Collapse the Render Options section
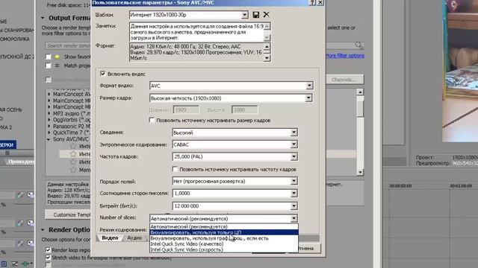Viewport: 478px width, 268px height. coord(43,230)
